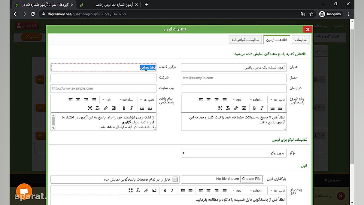Insert image in file message editor
This screenshot has width=364, height=205.
pyautogui.click(x=154, y=191)
